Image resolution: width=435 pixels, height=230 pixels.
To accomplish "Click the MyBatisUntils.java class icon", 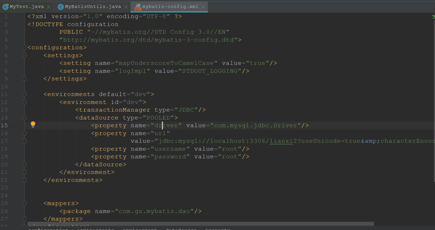I will (61, 7).
